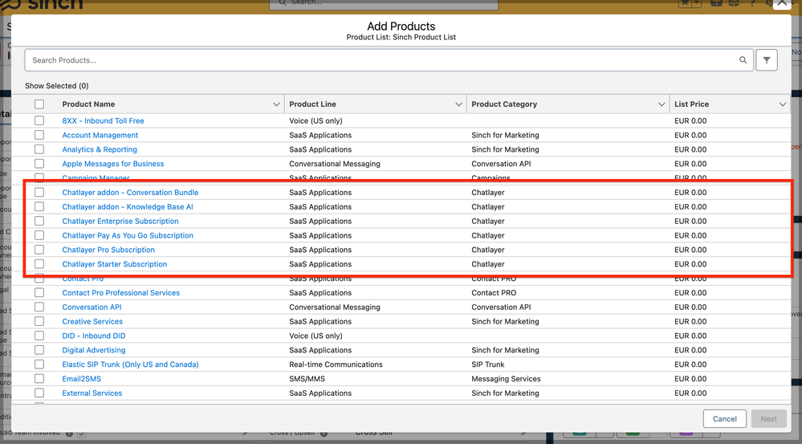Select the Conversation API checkbox
The image size is (802, 444).
(x=39, y=307)
